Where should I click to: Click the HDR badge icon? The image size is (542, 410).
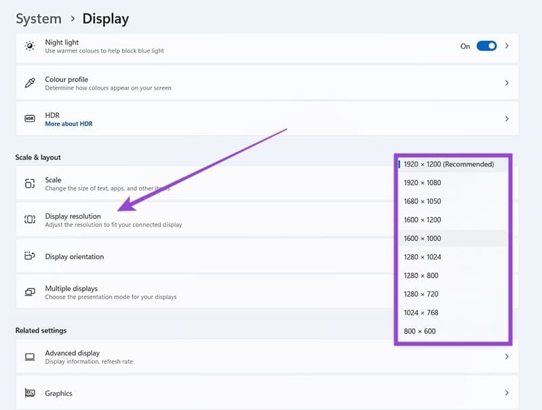click(x=29, y=119)
